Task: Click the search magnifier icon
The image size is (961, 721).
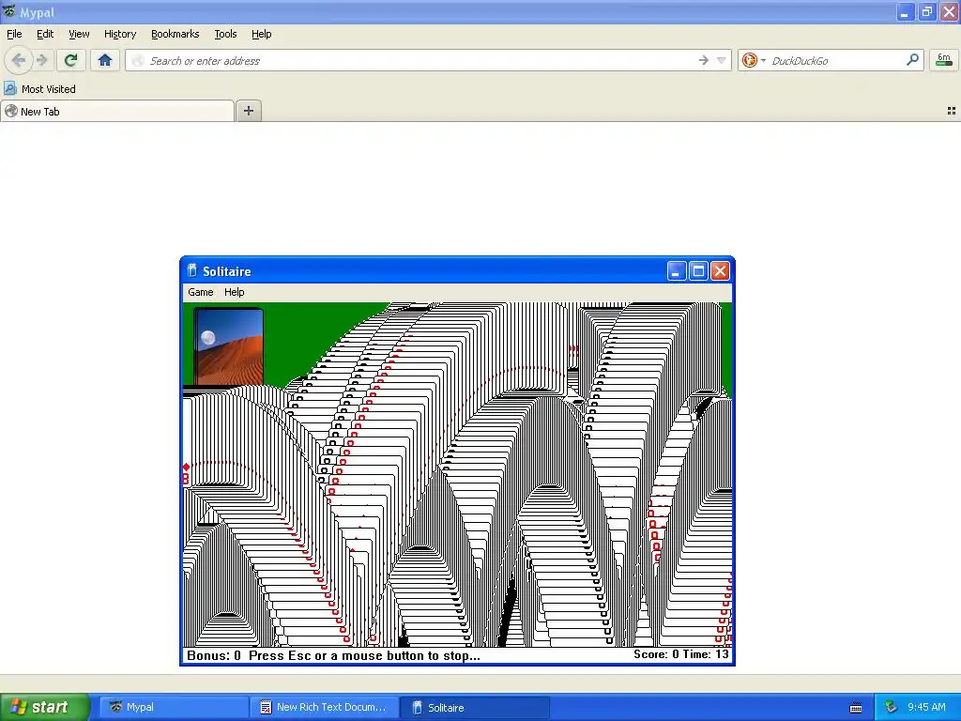Action: 912,59
